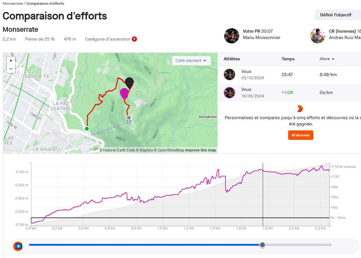Open the Improve this map link

(x=200, y=150)
